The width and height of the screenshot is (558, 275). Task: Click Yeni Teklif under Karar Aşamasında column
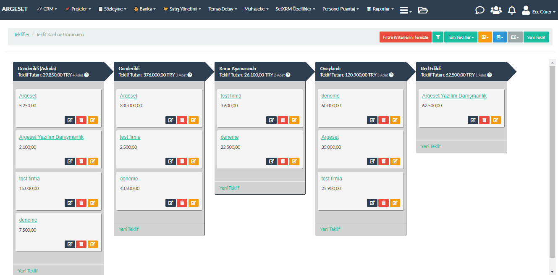229,188
